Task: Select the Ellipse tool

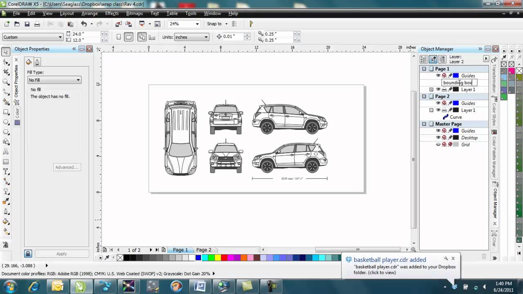Action: point(6,122)
